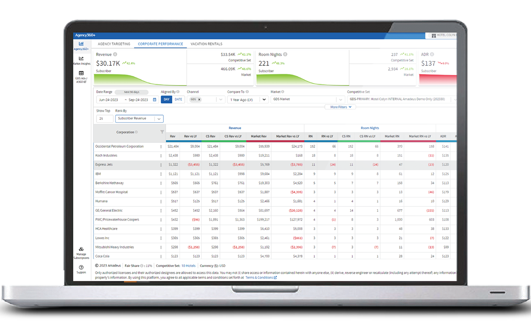Viewport: 531px width, 330px height.
Task: Select the Coca Cola corporation name
Action: (102, 256)
